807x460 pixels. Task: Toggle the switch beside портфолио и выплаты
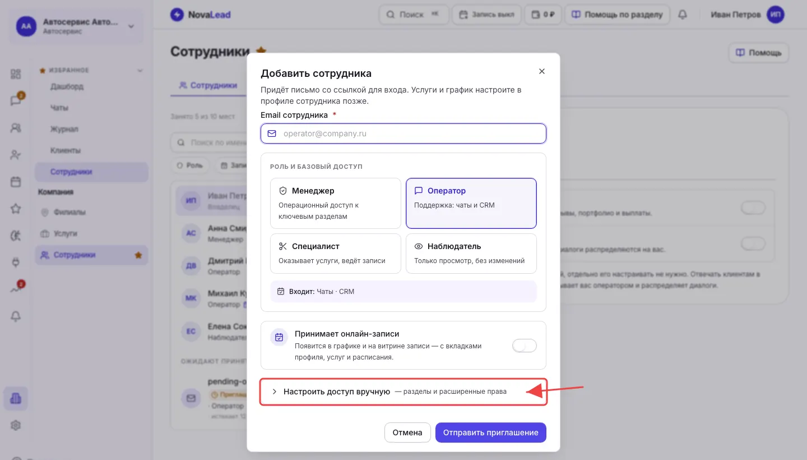pyautogui.click(x=753, y=208)
